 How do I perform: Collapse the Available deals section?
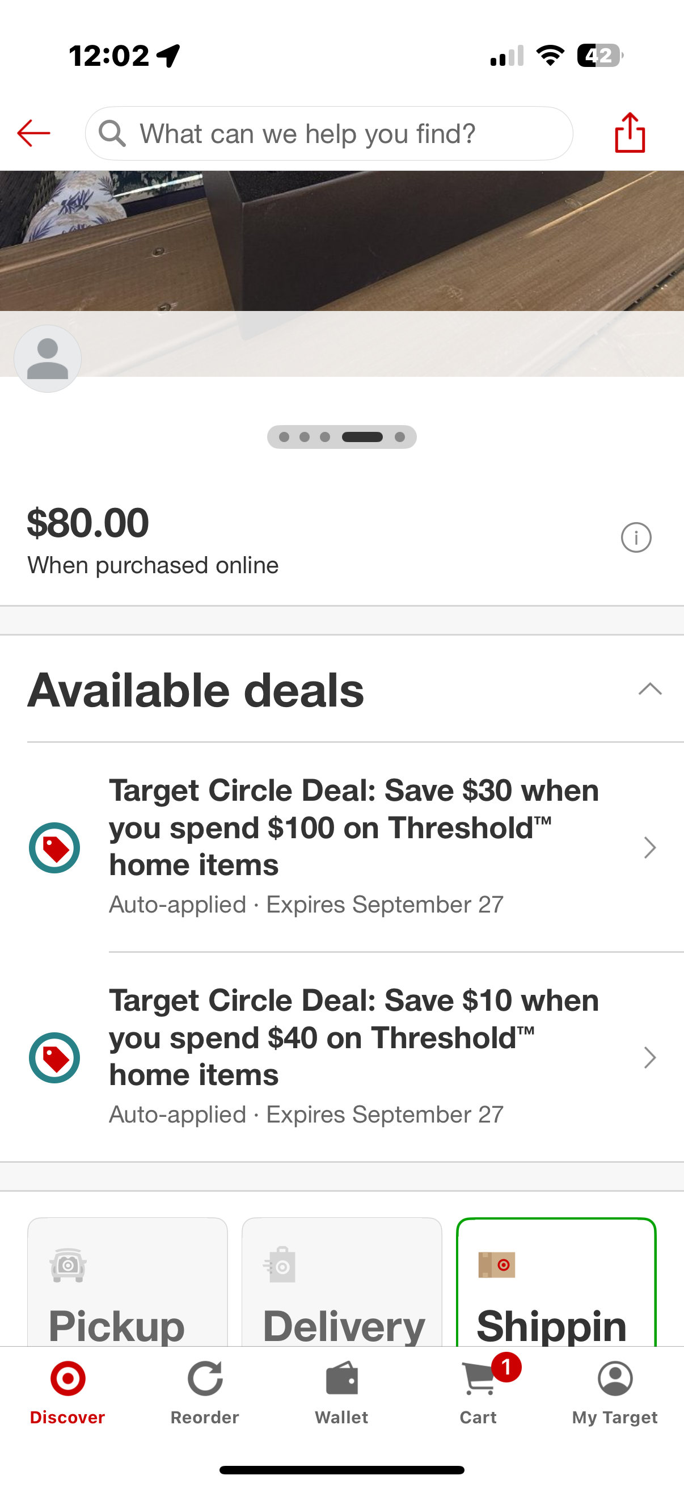coord(650,689)
